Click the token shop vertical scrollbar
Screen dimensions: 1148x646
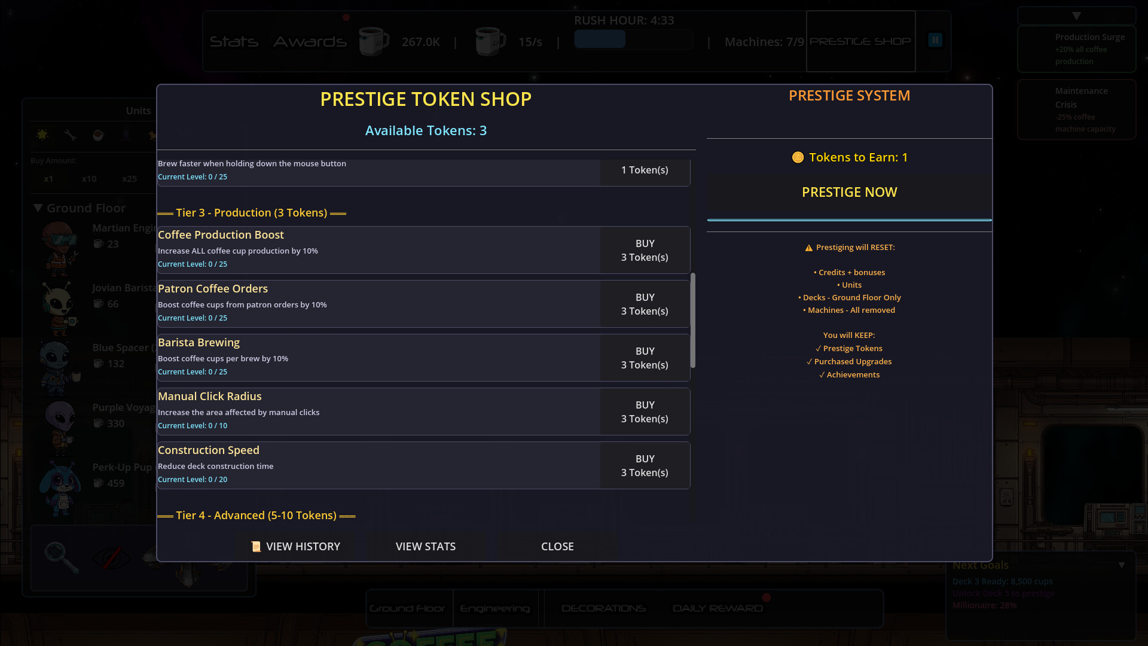(693, 320)
